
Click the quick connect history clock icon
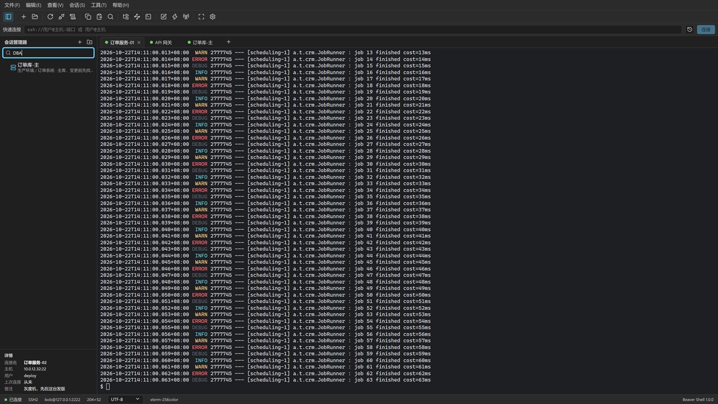click(x=690, y=30)
